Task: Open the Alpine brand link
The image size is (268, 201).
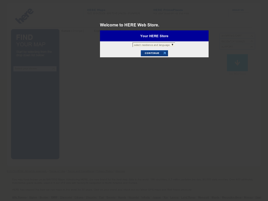Action: [x=33, y=197]
